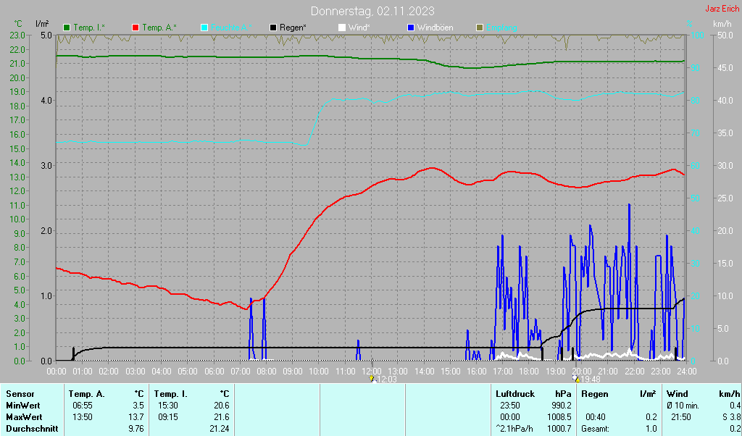Click the blue Windböen legend swatch
The image size is (742, 436).
[x=411, y=28]
